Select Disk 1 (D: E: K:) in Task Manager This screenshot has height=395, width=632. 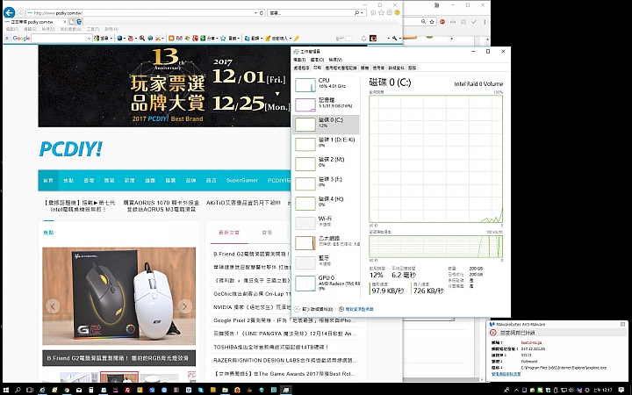(326, 144)
